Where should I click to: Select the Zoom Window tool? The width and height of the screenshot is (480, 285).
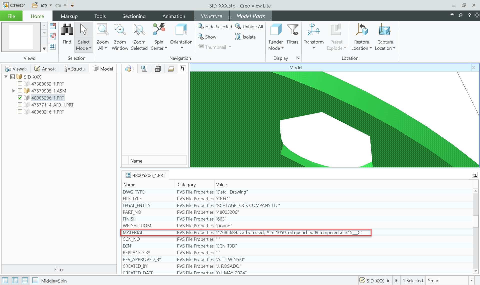click(x=120, y=37)
